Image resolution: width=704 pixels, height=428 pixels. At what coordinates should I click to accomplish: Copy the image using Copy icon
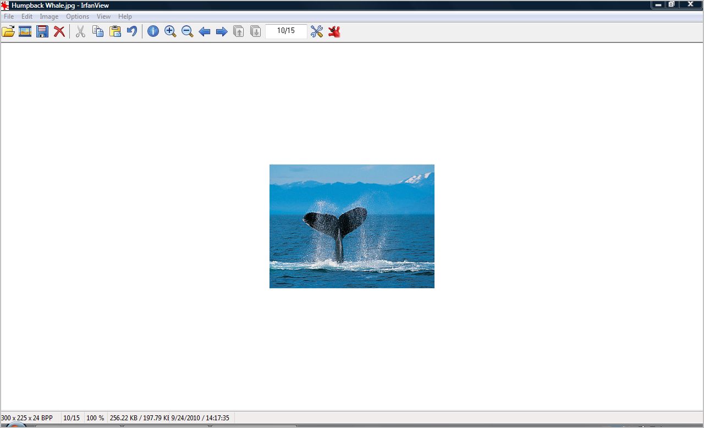coord(98,31)
